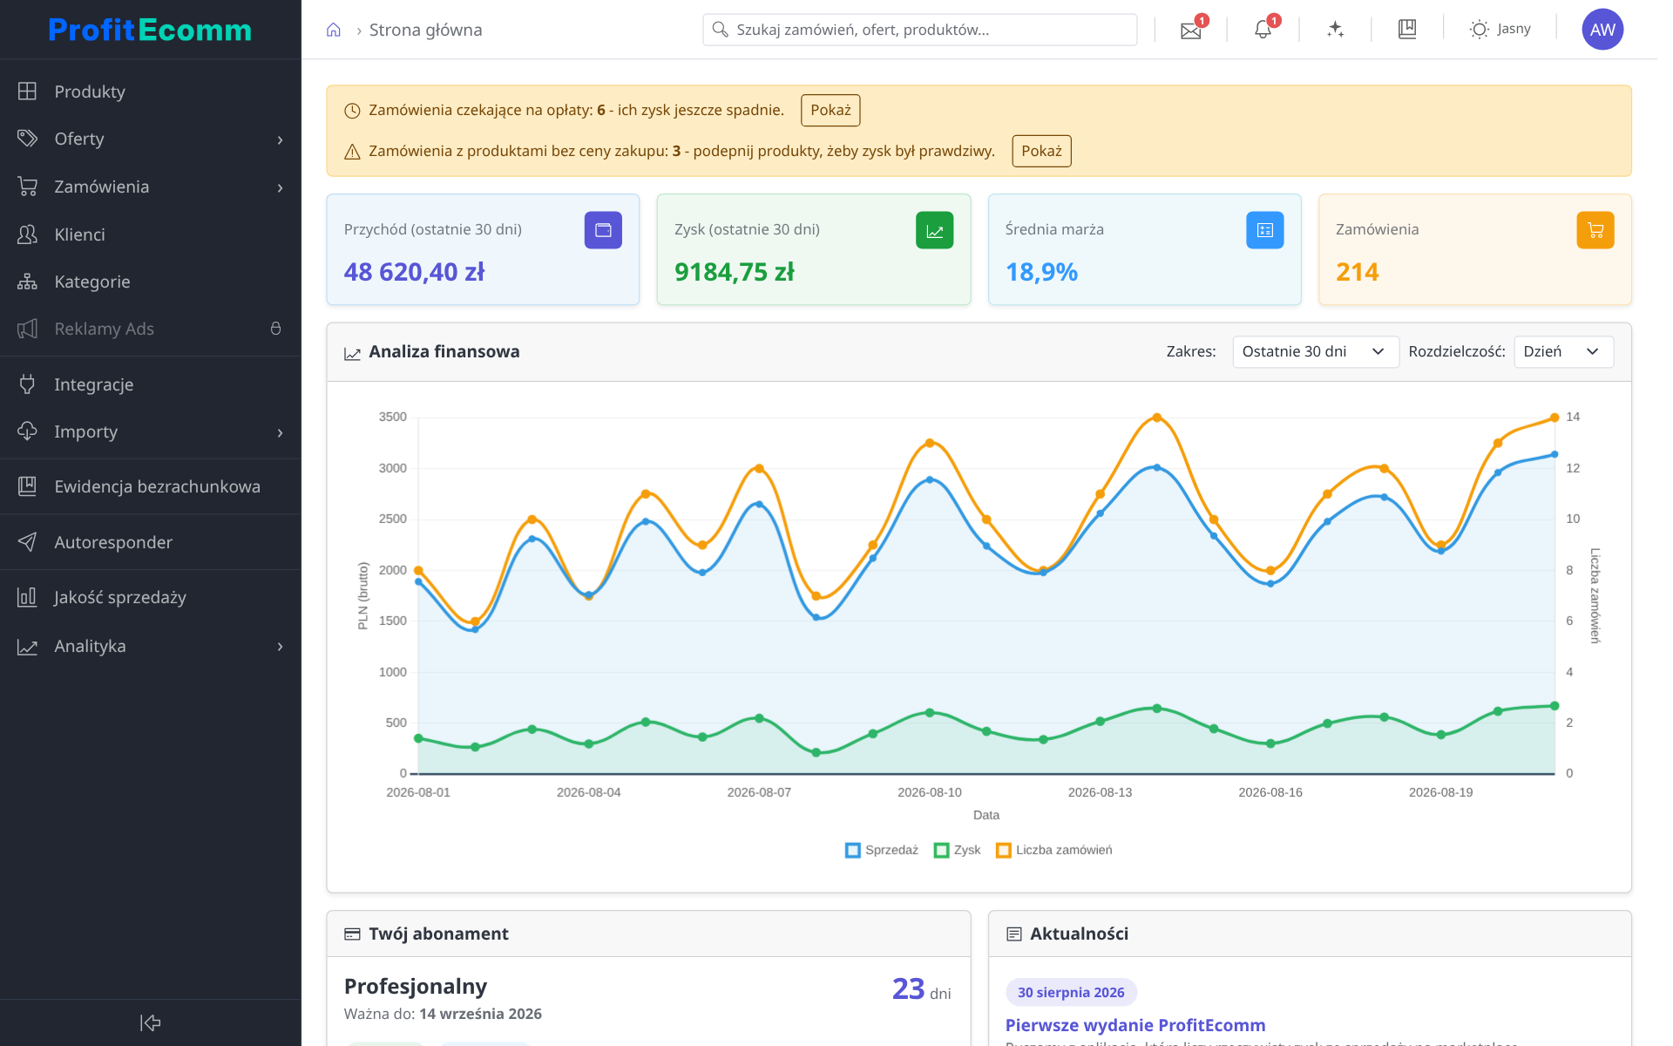Open Autoresponder in the sidebar
1673x1046 pixels.
[150, 542]
